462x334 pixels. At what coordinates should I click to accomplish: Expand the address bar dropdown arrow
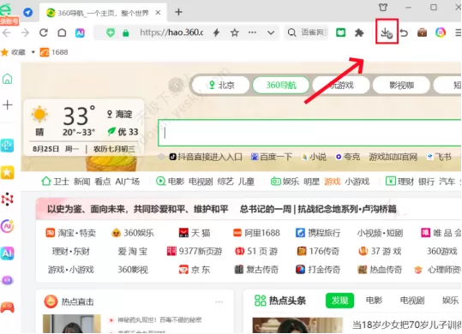(x=271, y=33)
